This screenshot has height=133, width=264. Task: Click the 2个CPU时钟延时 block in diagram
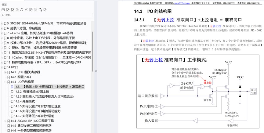click(187, 85)
